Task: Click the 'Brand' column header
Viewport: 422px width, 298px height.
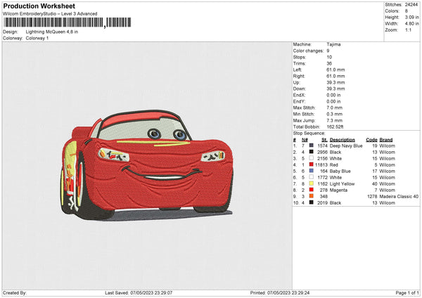Action: pyautogui.click(x=386, y=140)
